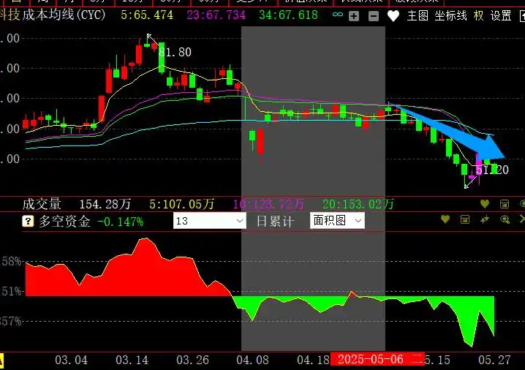Click the 日累计 label button
Viewport: 525px width, 370px height.
(274, 221)
